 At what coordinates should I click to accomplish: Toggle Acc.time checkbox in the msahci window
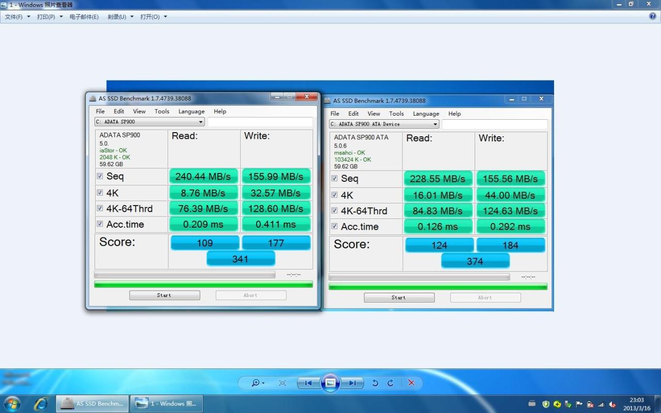[335, 226]
